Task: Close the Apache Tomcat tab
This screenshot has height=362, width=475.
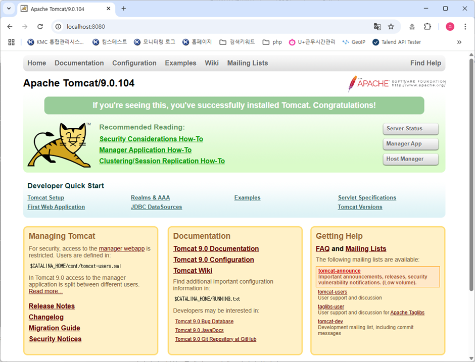Action: coord(109,9)
